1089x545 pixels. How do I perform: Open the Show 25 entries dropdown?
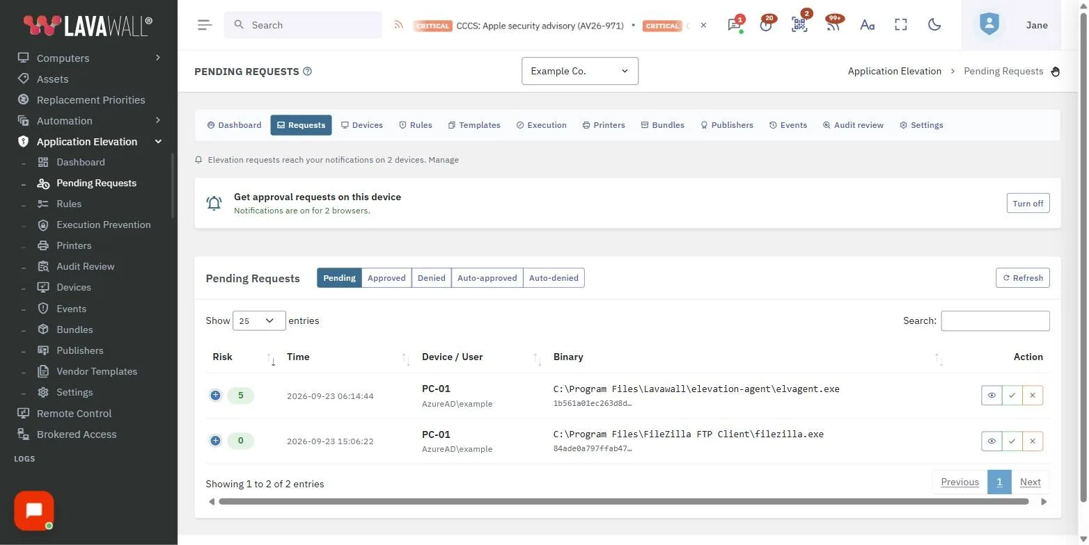(x=259, y=320)
